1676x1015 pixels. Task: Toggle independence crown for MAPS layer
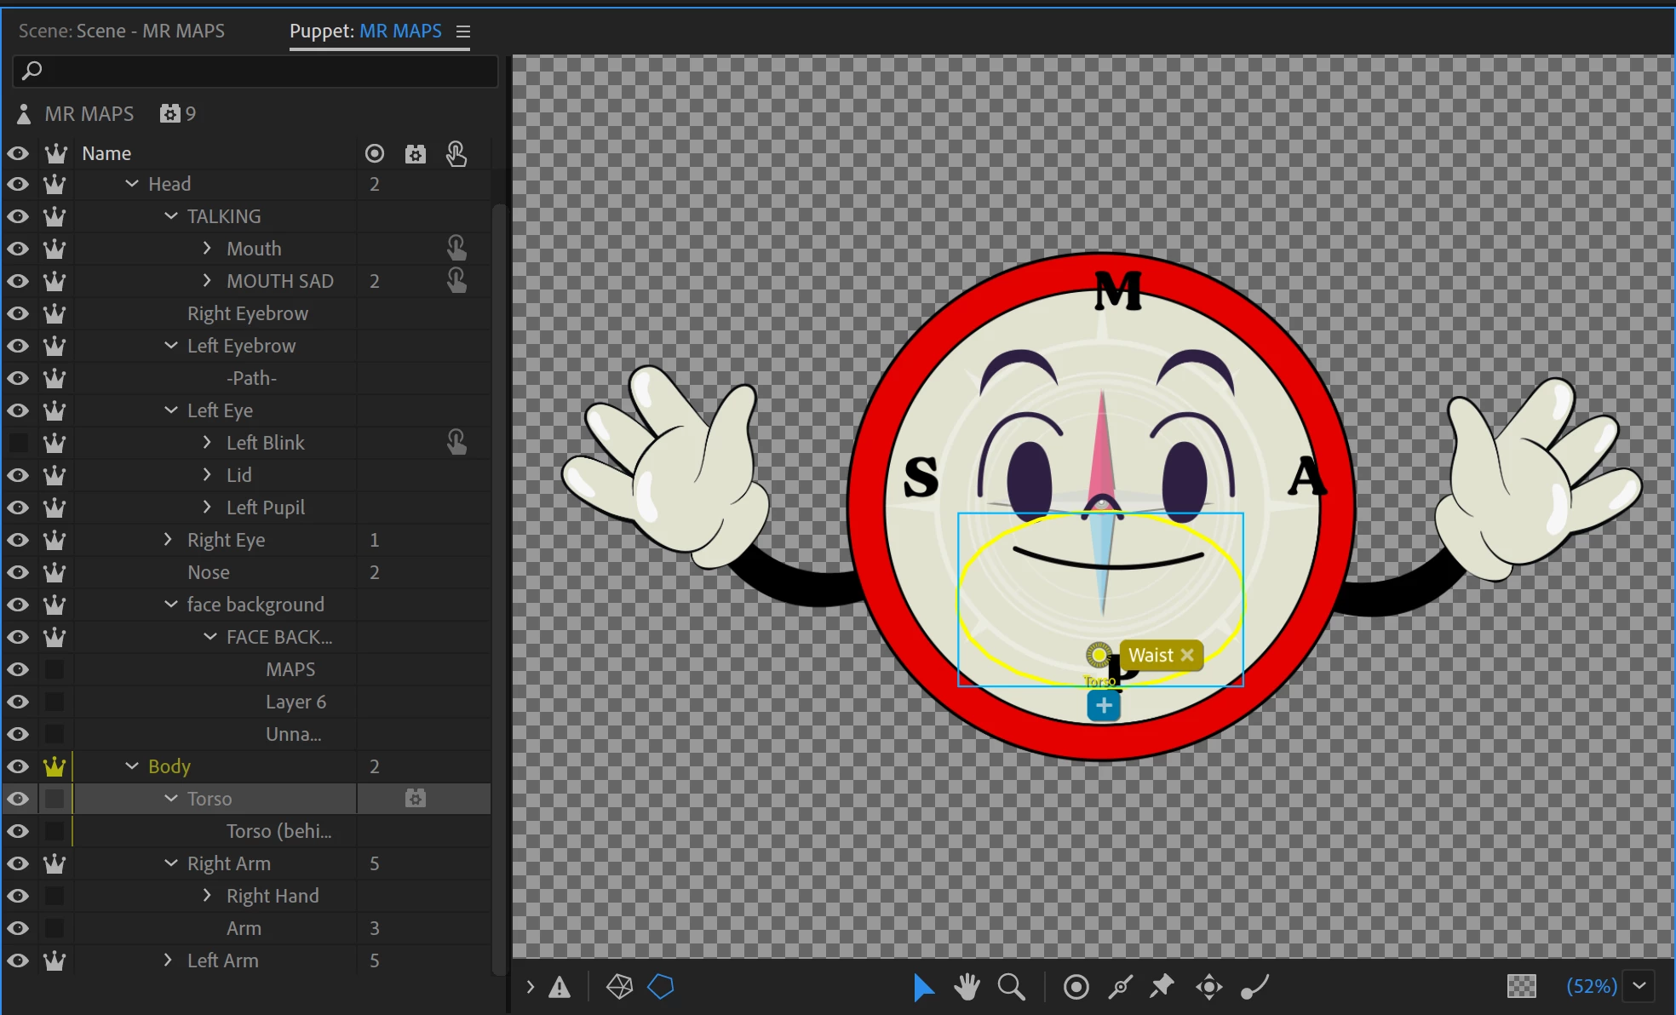(x=55, y=669)
